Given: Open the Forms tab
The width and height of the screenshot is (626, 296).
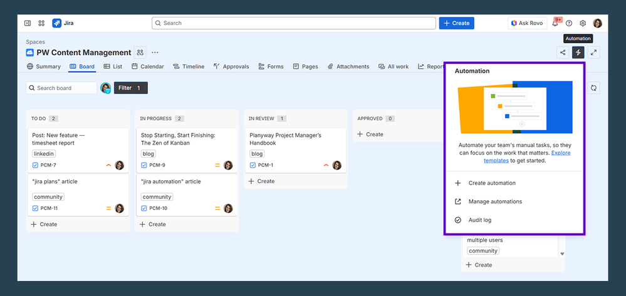Looking at the screenshot, I should pos(271,66).
